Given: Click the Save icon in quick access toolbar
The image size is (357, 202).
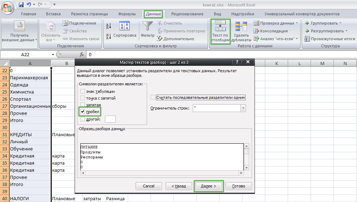Looking at the screenshot, I should click(21, 5).
